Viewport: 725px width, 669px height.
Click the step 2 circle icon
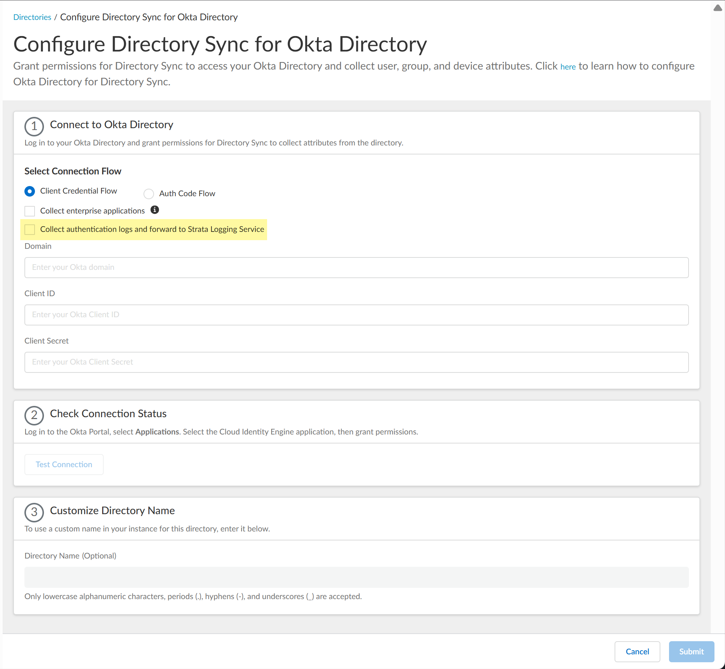pos(34,415)
